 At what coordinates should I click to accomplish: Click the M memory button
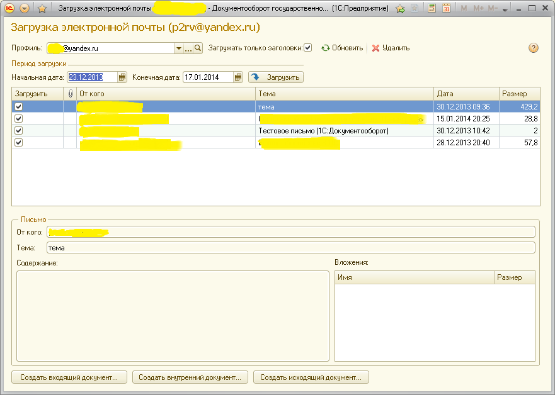click(x=463, y=8)
